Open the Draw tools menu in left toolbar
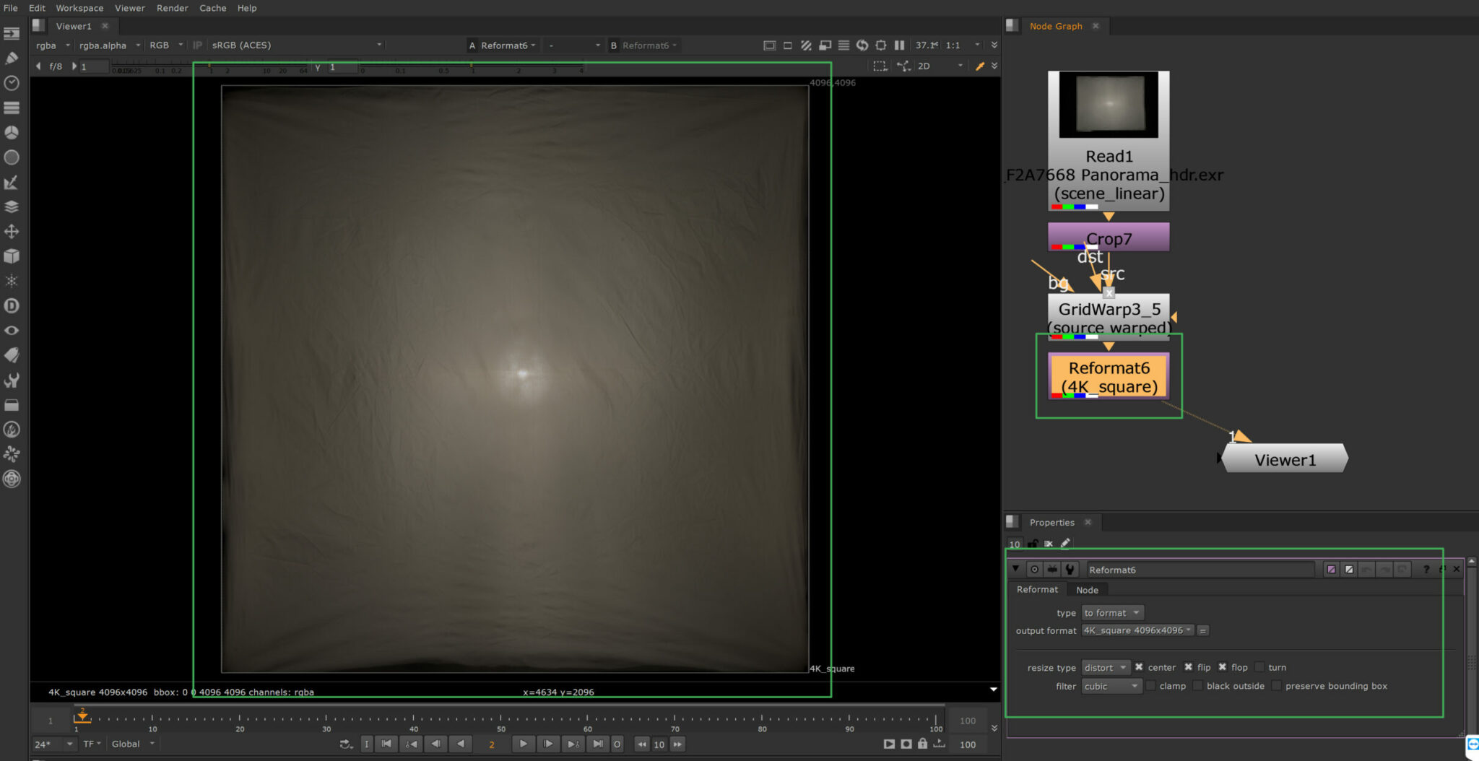The image size is (1479, 761). click(12, 58)
